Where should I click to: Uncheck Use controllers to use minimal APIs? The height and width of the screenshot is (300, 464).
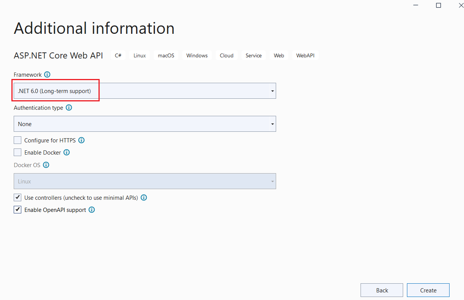17,197
